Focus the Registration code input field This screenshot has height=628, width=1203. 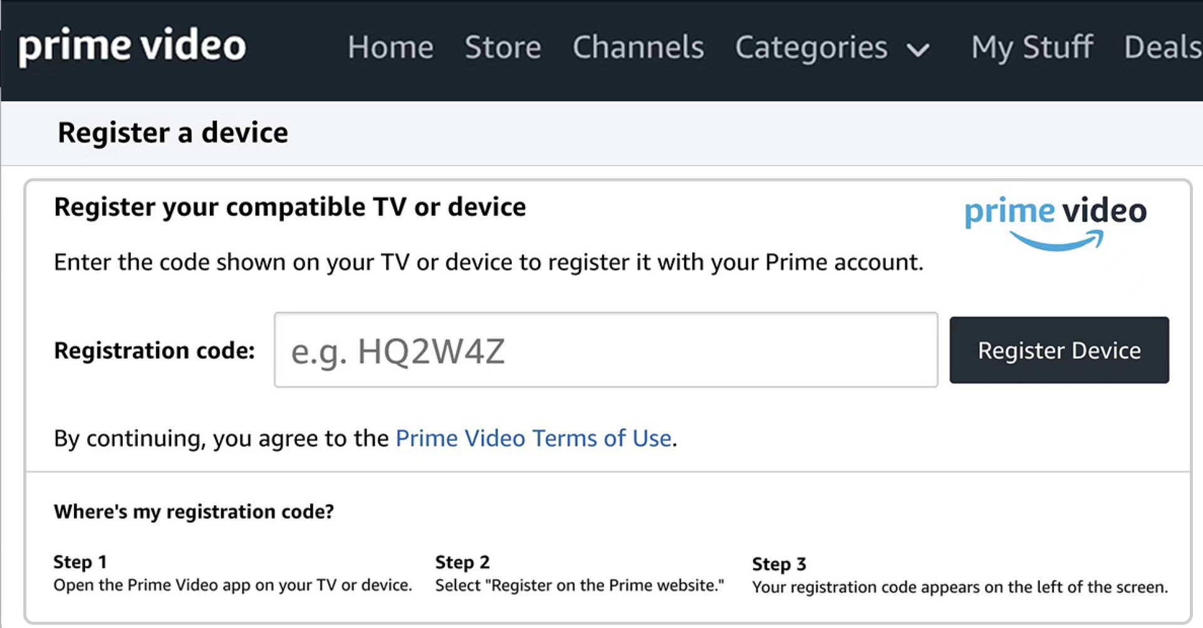pyautogui.click(x=605, y=350)
